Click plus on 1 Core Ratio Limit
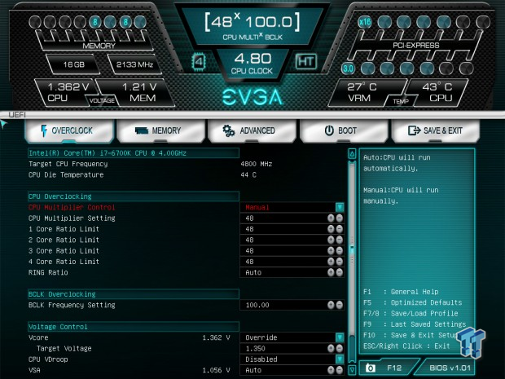The image size is (505, 379). [x=331, y=229]
